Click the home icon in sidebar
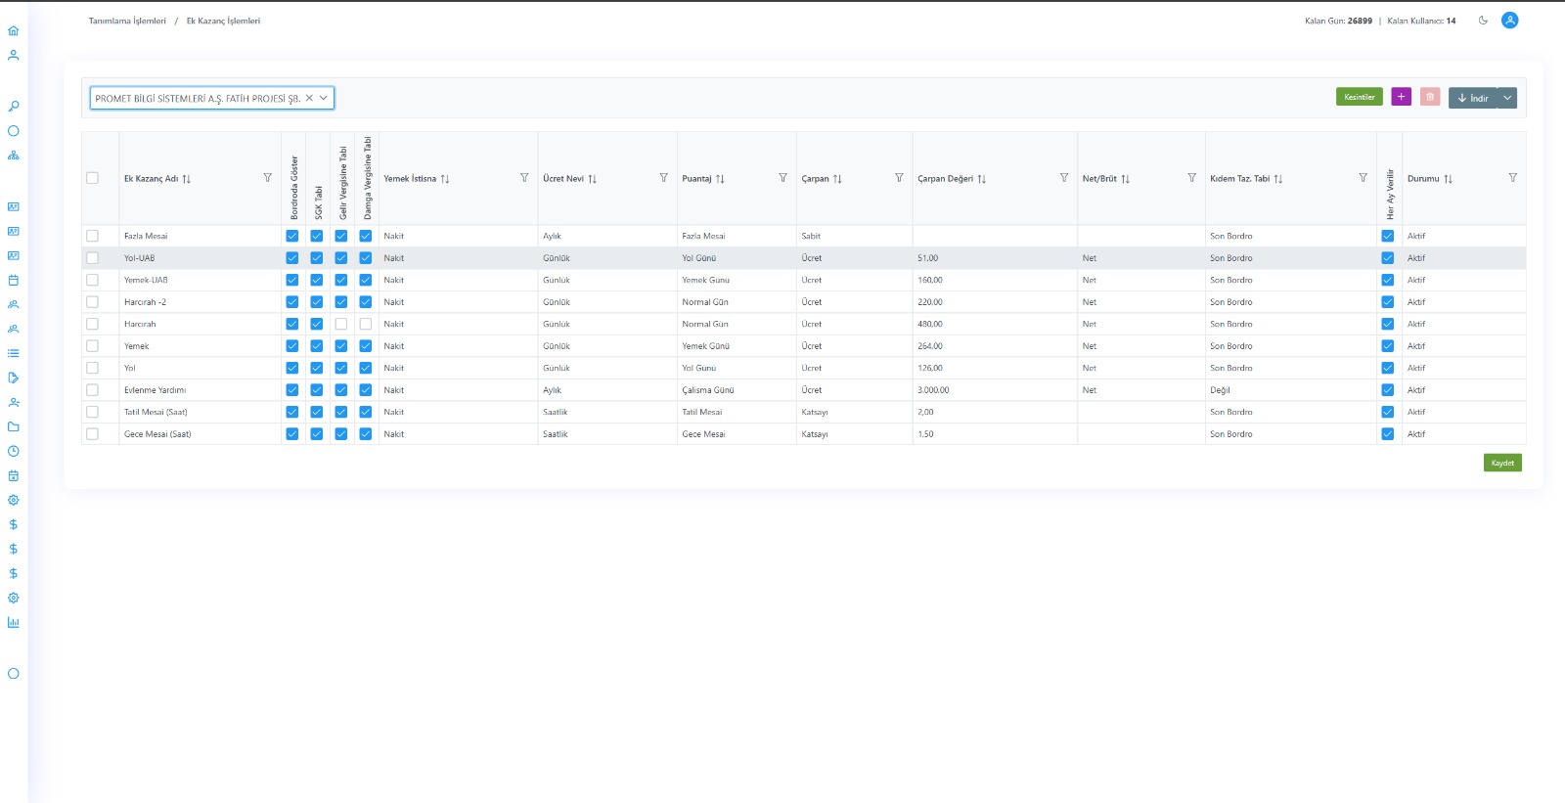The height and width of the screenshot is (803, 1565). (x=13, y=31)
